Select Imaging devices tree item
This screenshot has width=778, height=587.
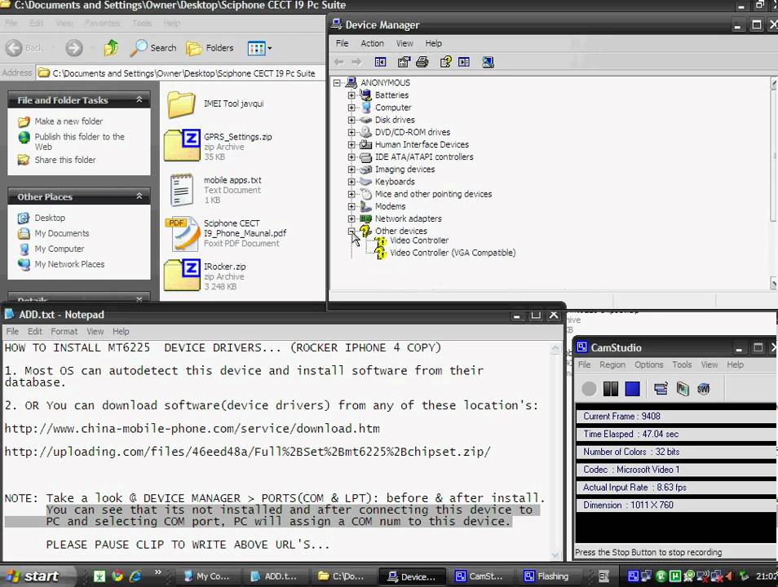pyautogui.click(x=404, y=170)
